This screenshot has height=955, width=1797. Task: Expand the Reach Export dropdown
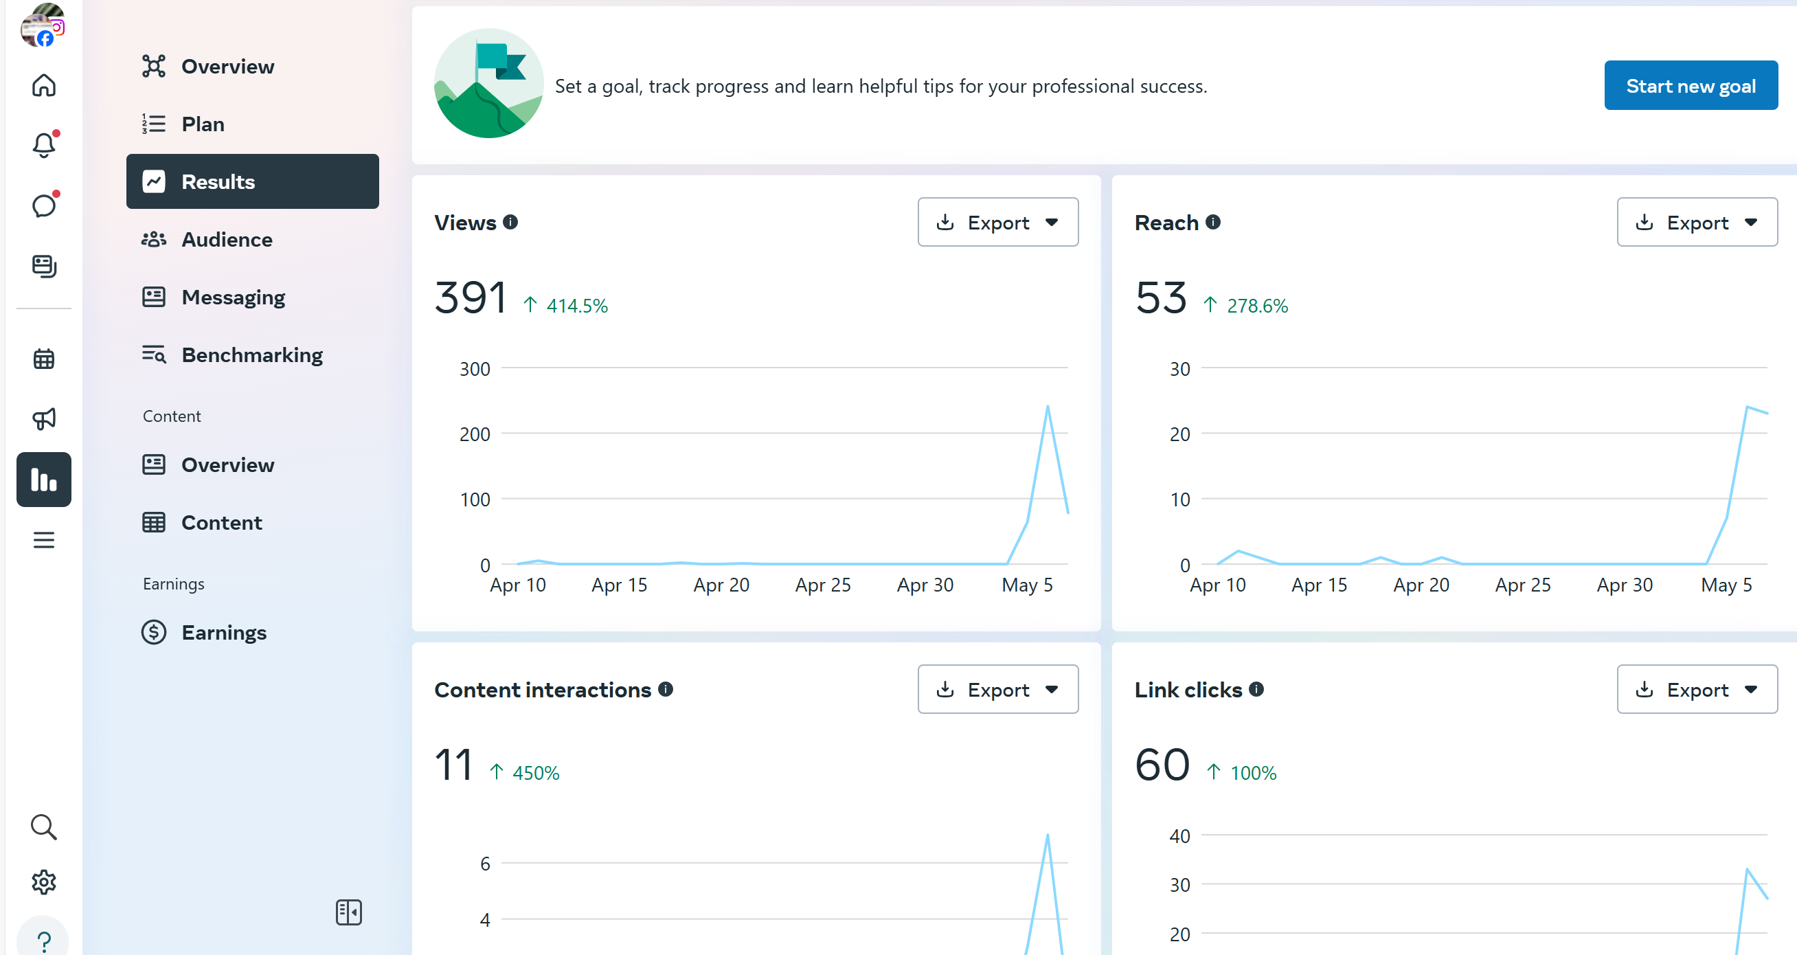tap(1697, 222)
